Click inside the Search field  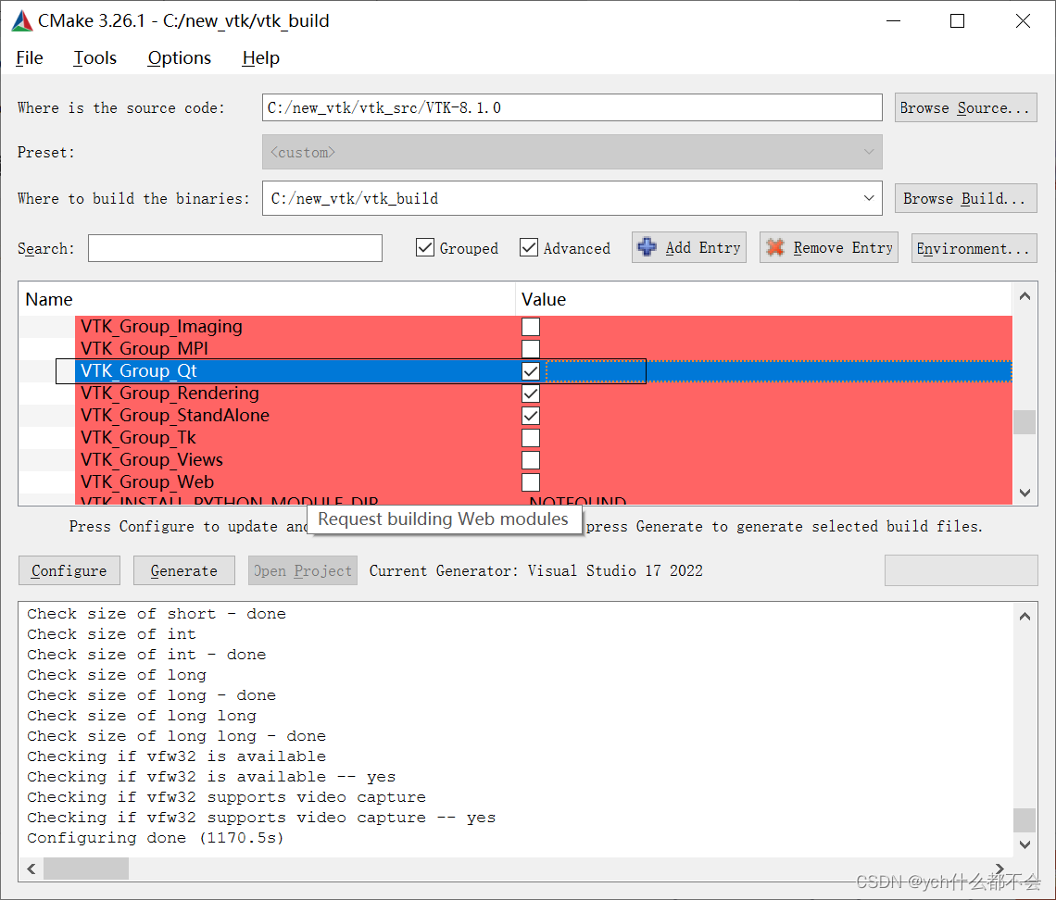234,247
